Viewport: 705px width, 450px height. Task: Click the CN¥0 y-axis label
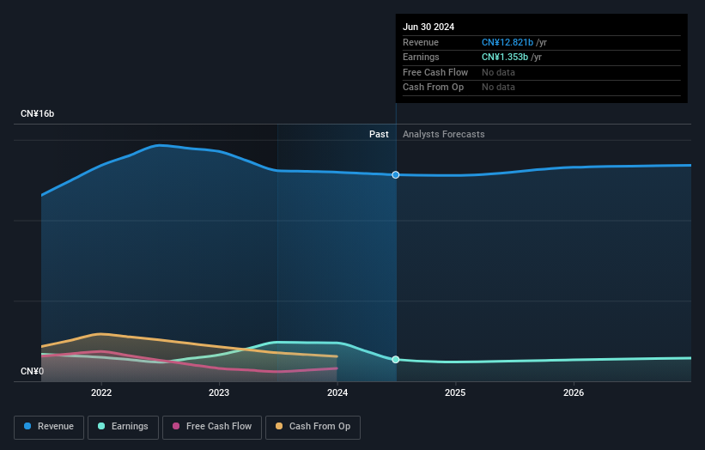click(x=32, y=371)
